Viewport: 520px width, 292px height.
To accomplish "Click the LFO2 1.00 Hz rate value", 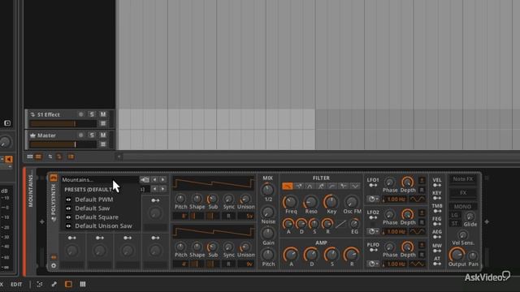I will coord(396,231).
